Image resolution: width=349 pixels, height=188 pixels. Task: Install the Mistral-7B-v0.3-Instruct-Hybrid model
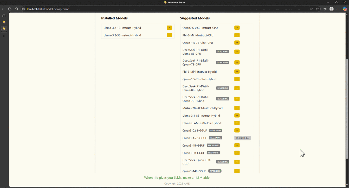(237, 108)
